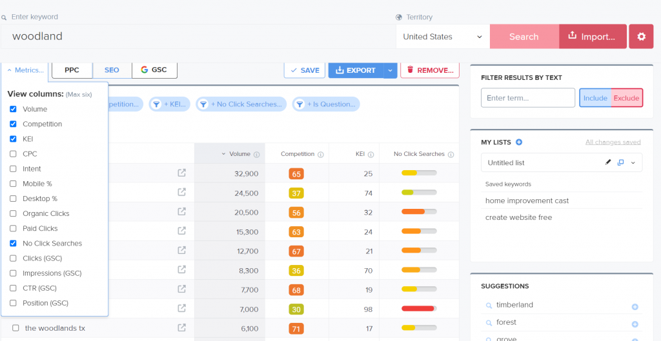Viewport: 661px width, 341px height.
Task: Uncheck the Competition column checkbox
Action: [x=14, y=124]
